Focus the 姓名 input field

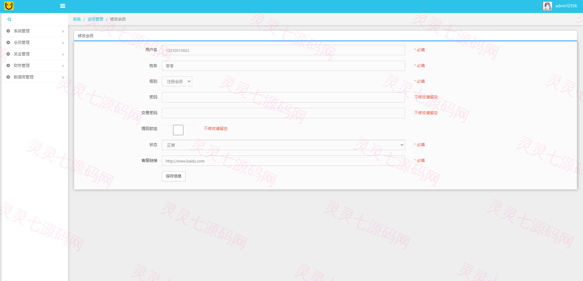click(283, 66)
